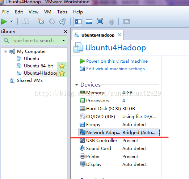Viewport: 189px width, 179px height.
Task: Click the USB Controller label
Action: coord(102,141)
